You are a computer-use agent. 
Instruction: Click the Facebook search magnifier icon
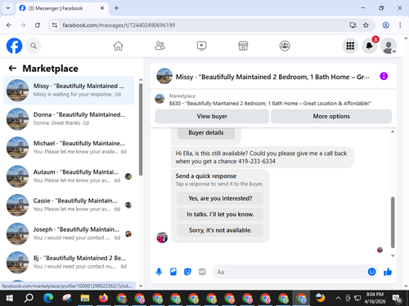[34, 46]
